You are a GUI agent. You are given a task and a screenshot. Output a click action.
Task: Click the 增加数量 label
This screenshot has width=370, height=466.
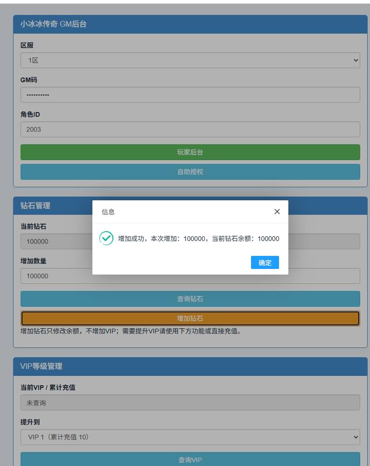(33, 261)
